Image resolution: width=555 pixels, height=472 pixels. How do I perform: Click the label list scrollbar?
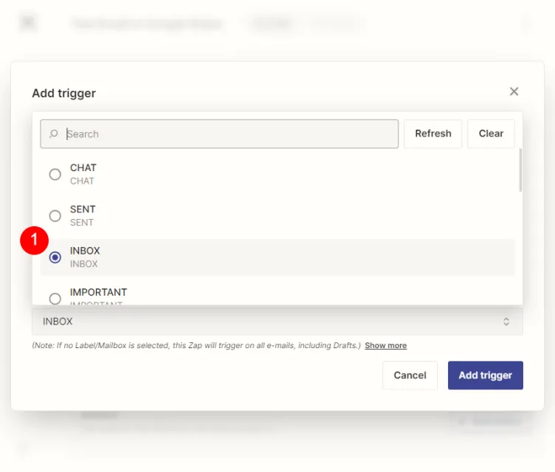click(x=520, y=170)
